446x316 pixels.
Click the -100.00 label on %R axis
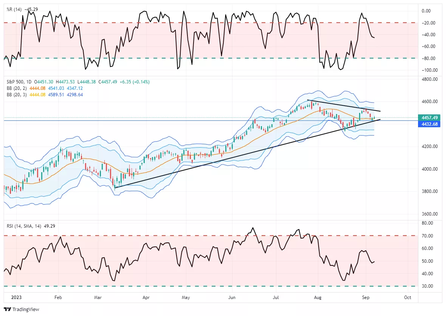pyautogui.click(x=429, y=70)
